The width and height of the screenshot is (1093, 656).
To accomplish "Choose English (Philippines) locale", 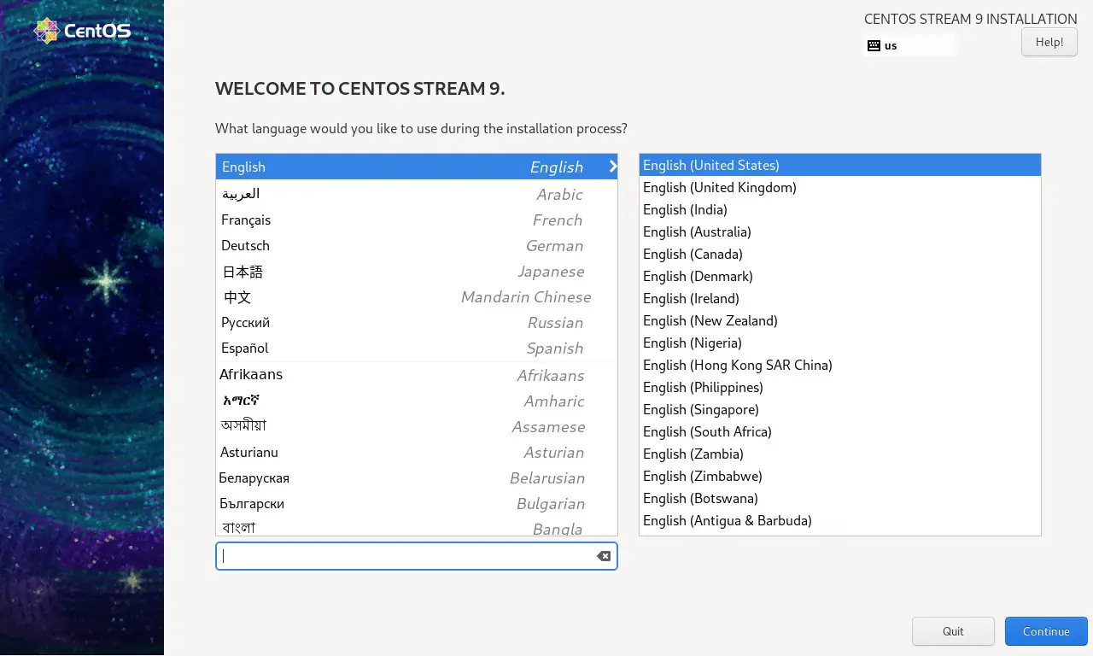I will pos(840,387).
